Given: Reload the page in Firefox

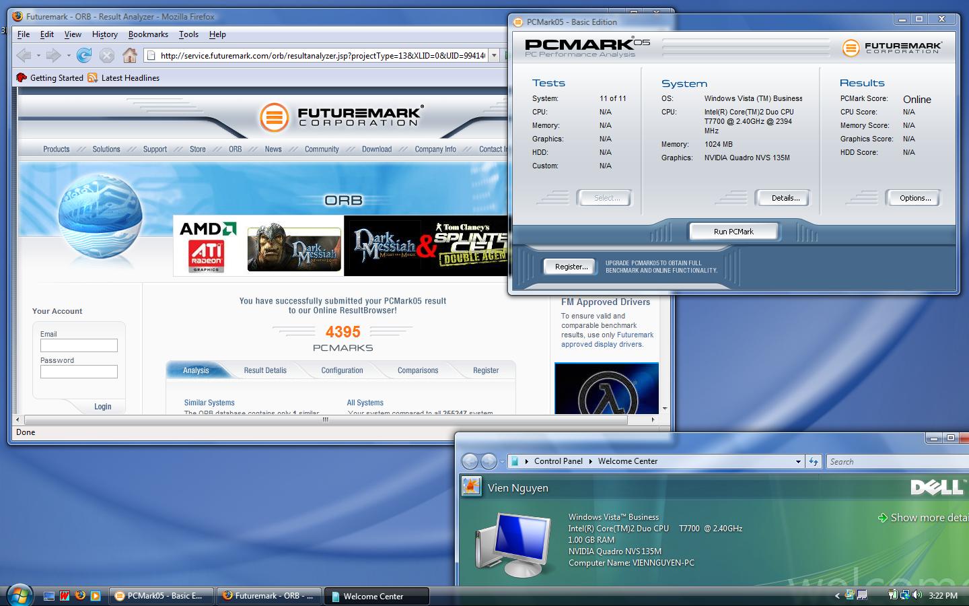Looking at the screenshot, I should tap(84, 55).
